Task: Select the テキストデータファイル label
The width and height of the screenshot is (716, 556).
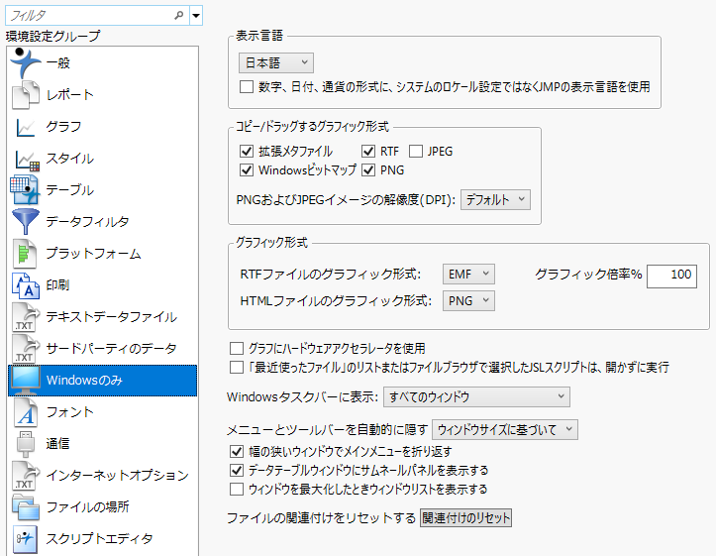Action: tap(112, 316)
